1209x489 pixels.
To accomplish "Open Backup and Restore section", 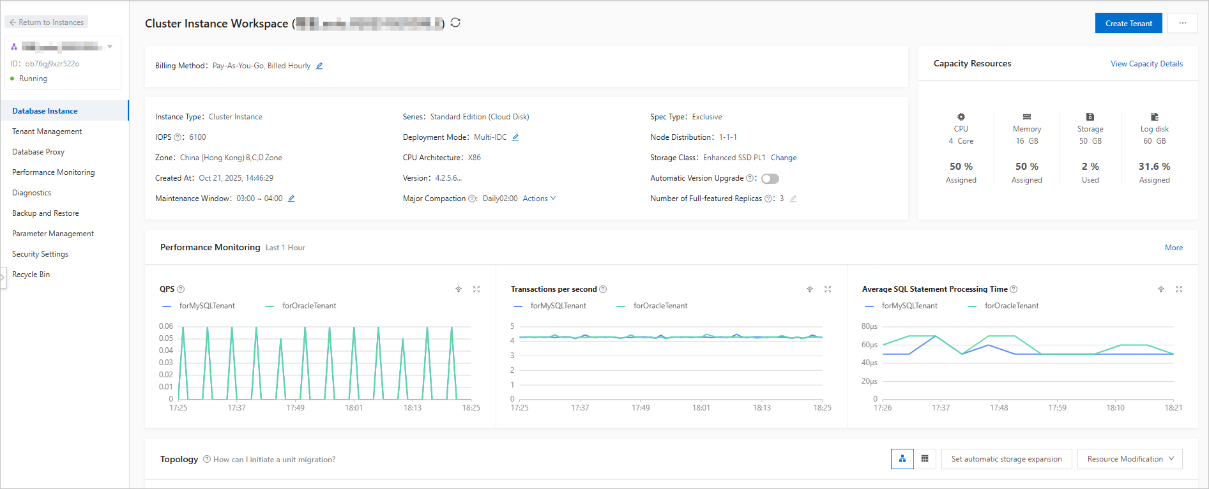I will pos(45,213).
